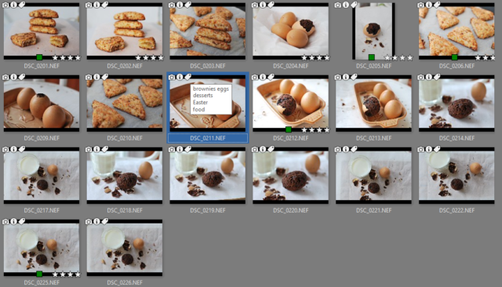Click the camera icon on DSC_0226.NEF thumbnail

(89, 221)
